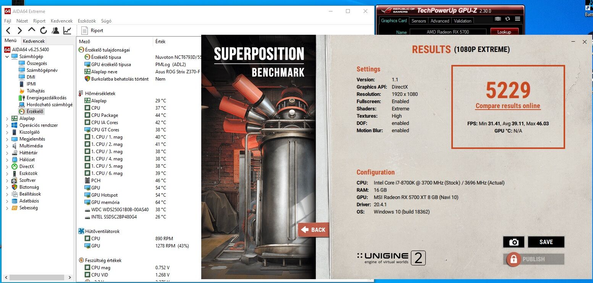Go back with AIDA64 left arrow
The height and width of the screenshot is (283, 593).
8,31
